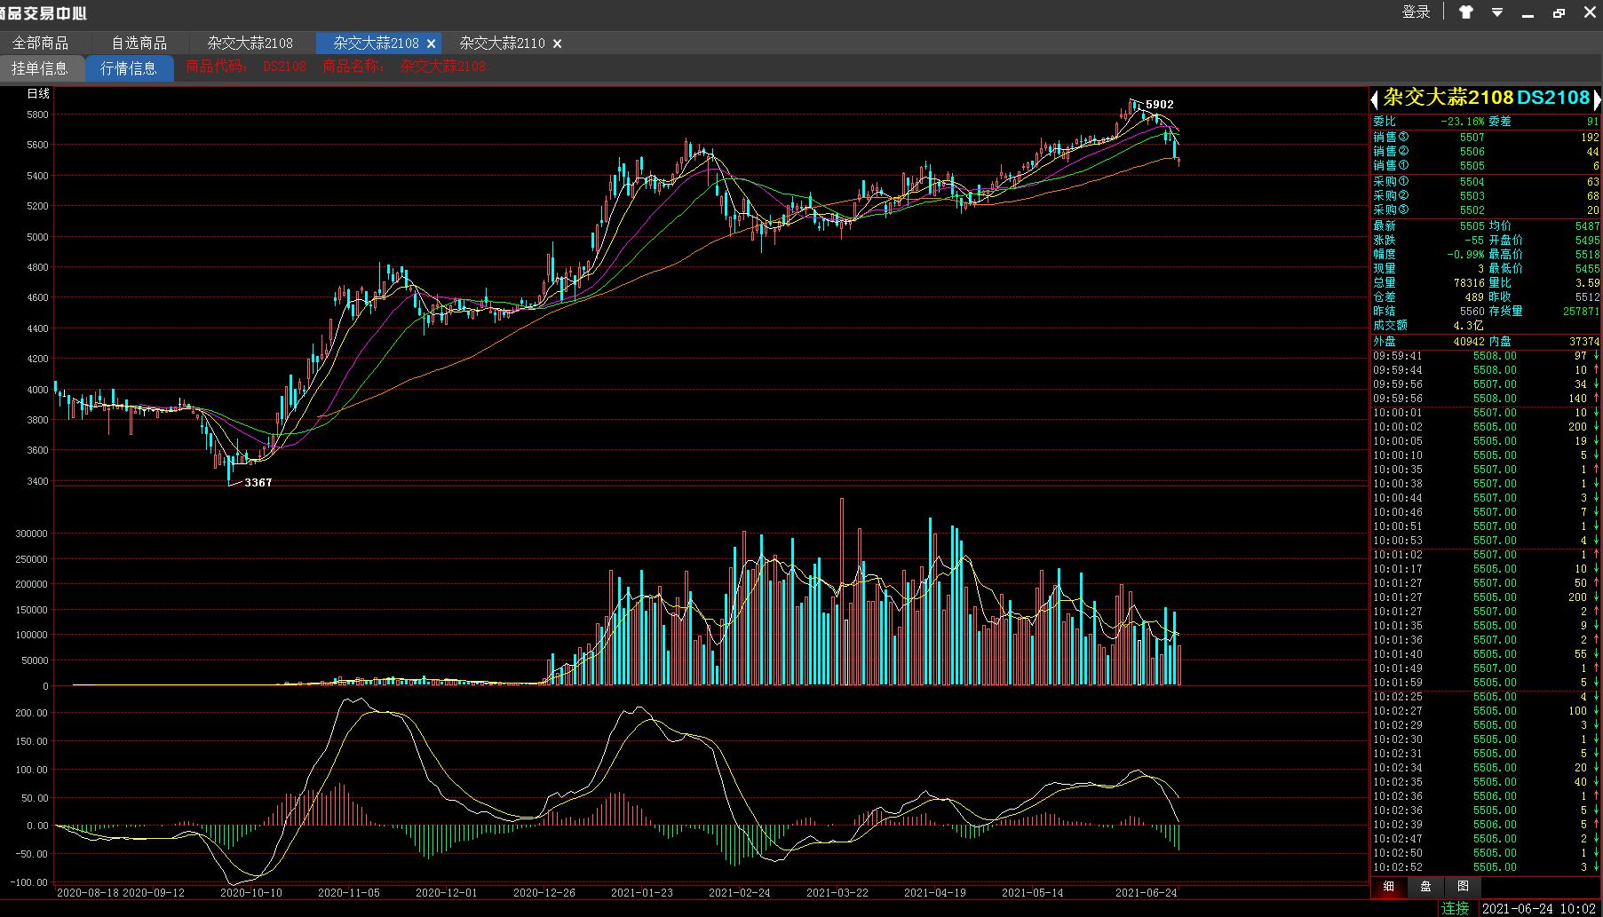Select the 细 detail tab at panel bottom
The width and height of the screenshot is (1603, 917).
tap(1389, 887)
